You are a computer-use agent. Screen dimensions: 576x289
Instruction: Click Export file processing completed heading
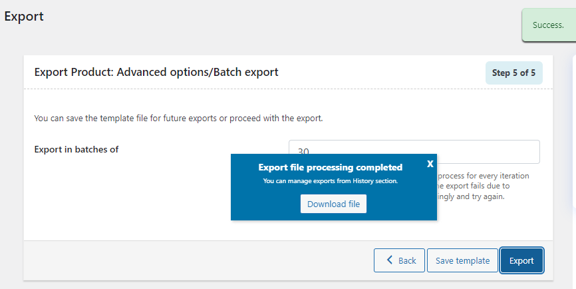point(330,167)
